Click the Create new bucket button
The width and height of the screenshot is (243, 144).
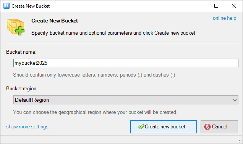(x=164, y=127)
